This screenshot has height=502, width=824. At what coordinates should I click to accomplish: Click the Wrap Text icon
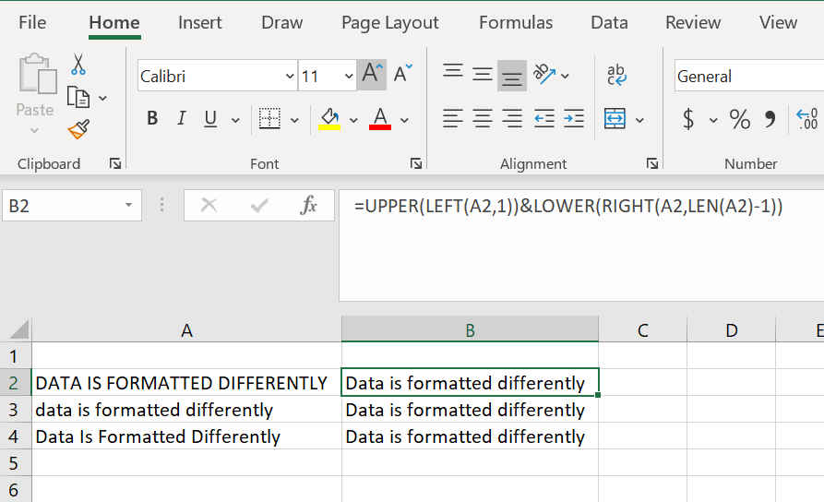[616, 75]
